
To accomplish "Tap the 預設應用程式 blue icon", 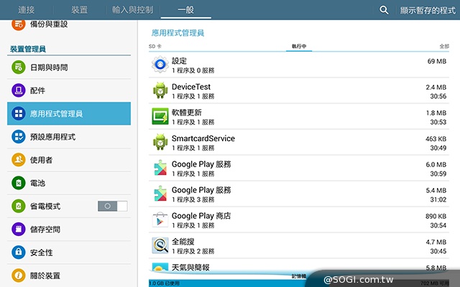I will coord(19,137).
